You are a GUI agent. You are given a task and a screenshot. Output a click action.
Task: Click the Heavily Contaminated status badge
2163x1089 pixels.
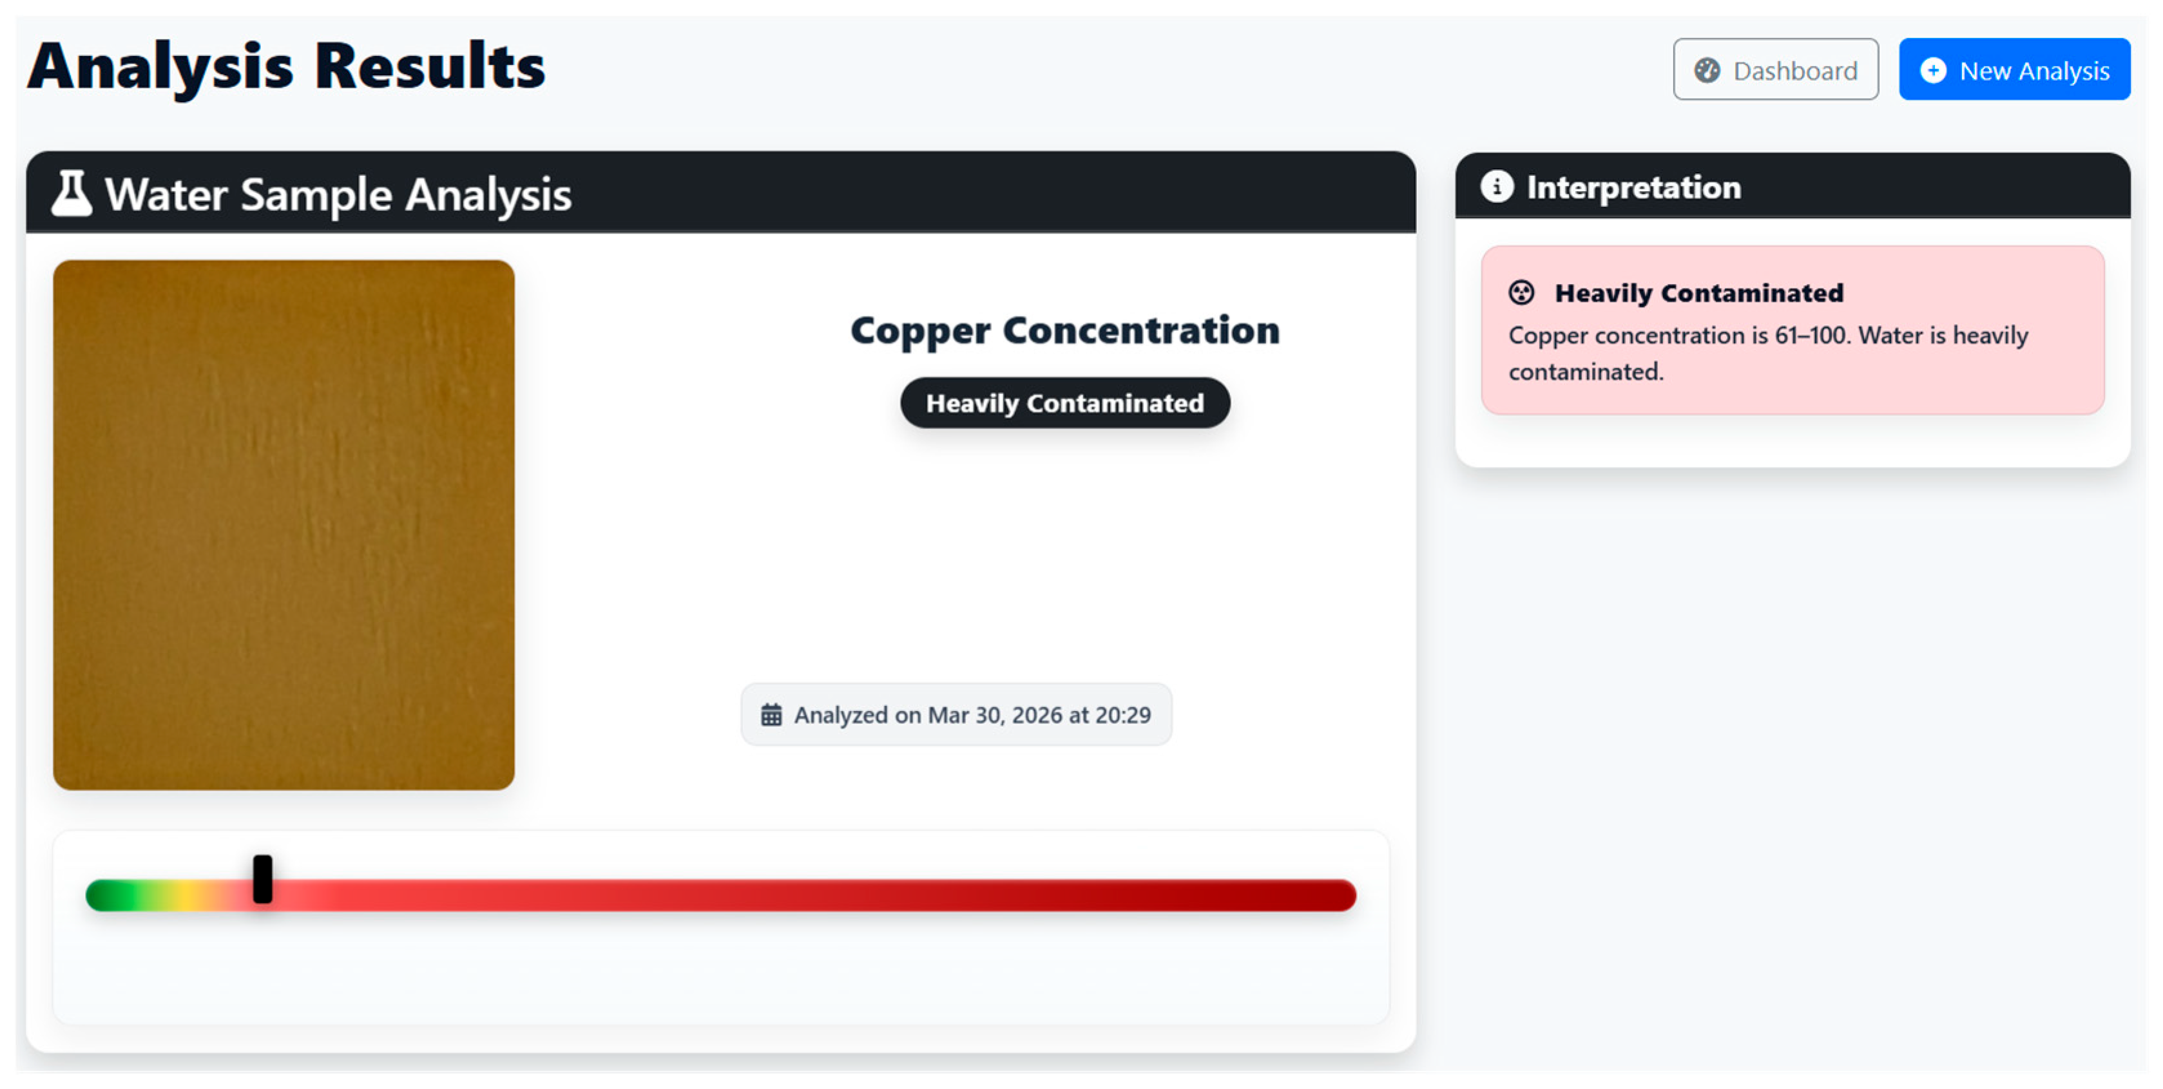[x=1064, y=402]
